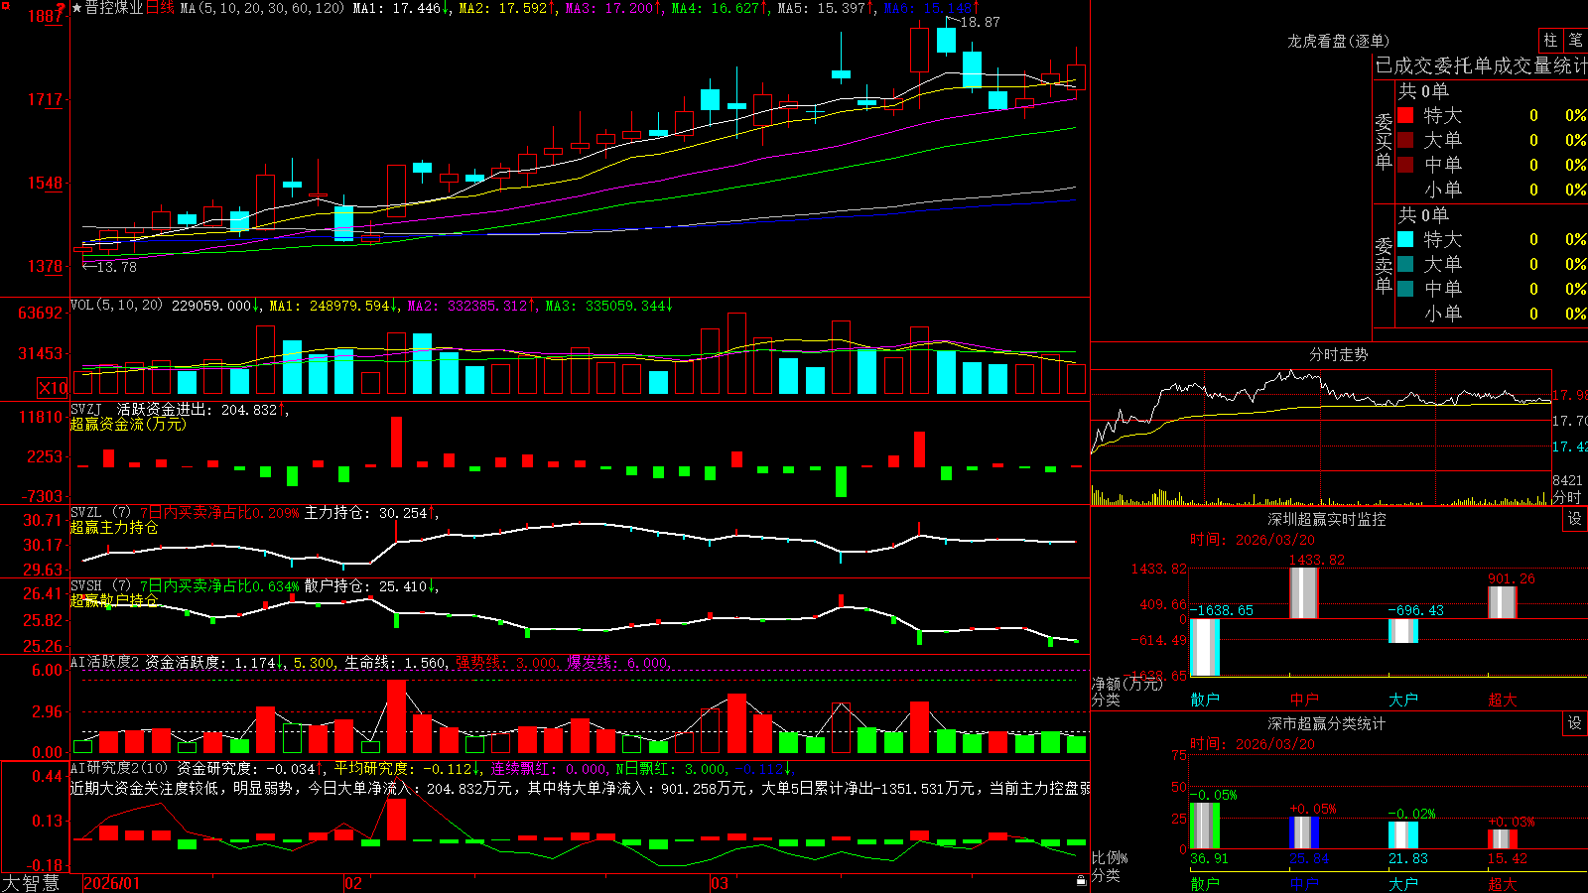Click the MA1: 17.446 value
1588x893 pixels.
(x=397, y=8)
